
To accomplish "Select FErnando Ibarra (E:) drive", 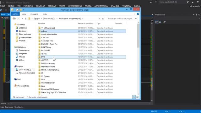I will pos(27,73).
